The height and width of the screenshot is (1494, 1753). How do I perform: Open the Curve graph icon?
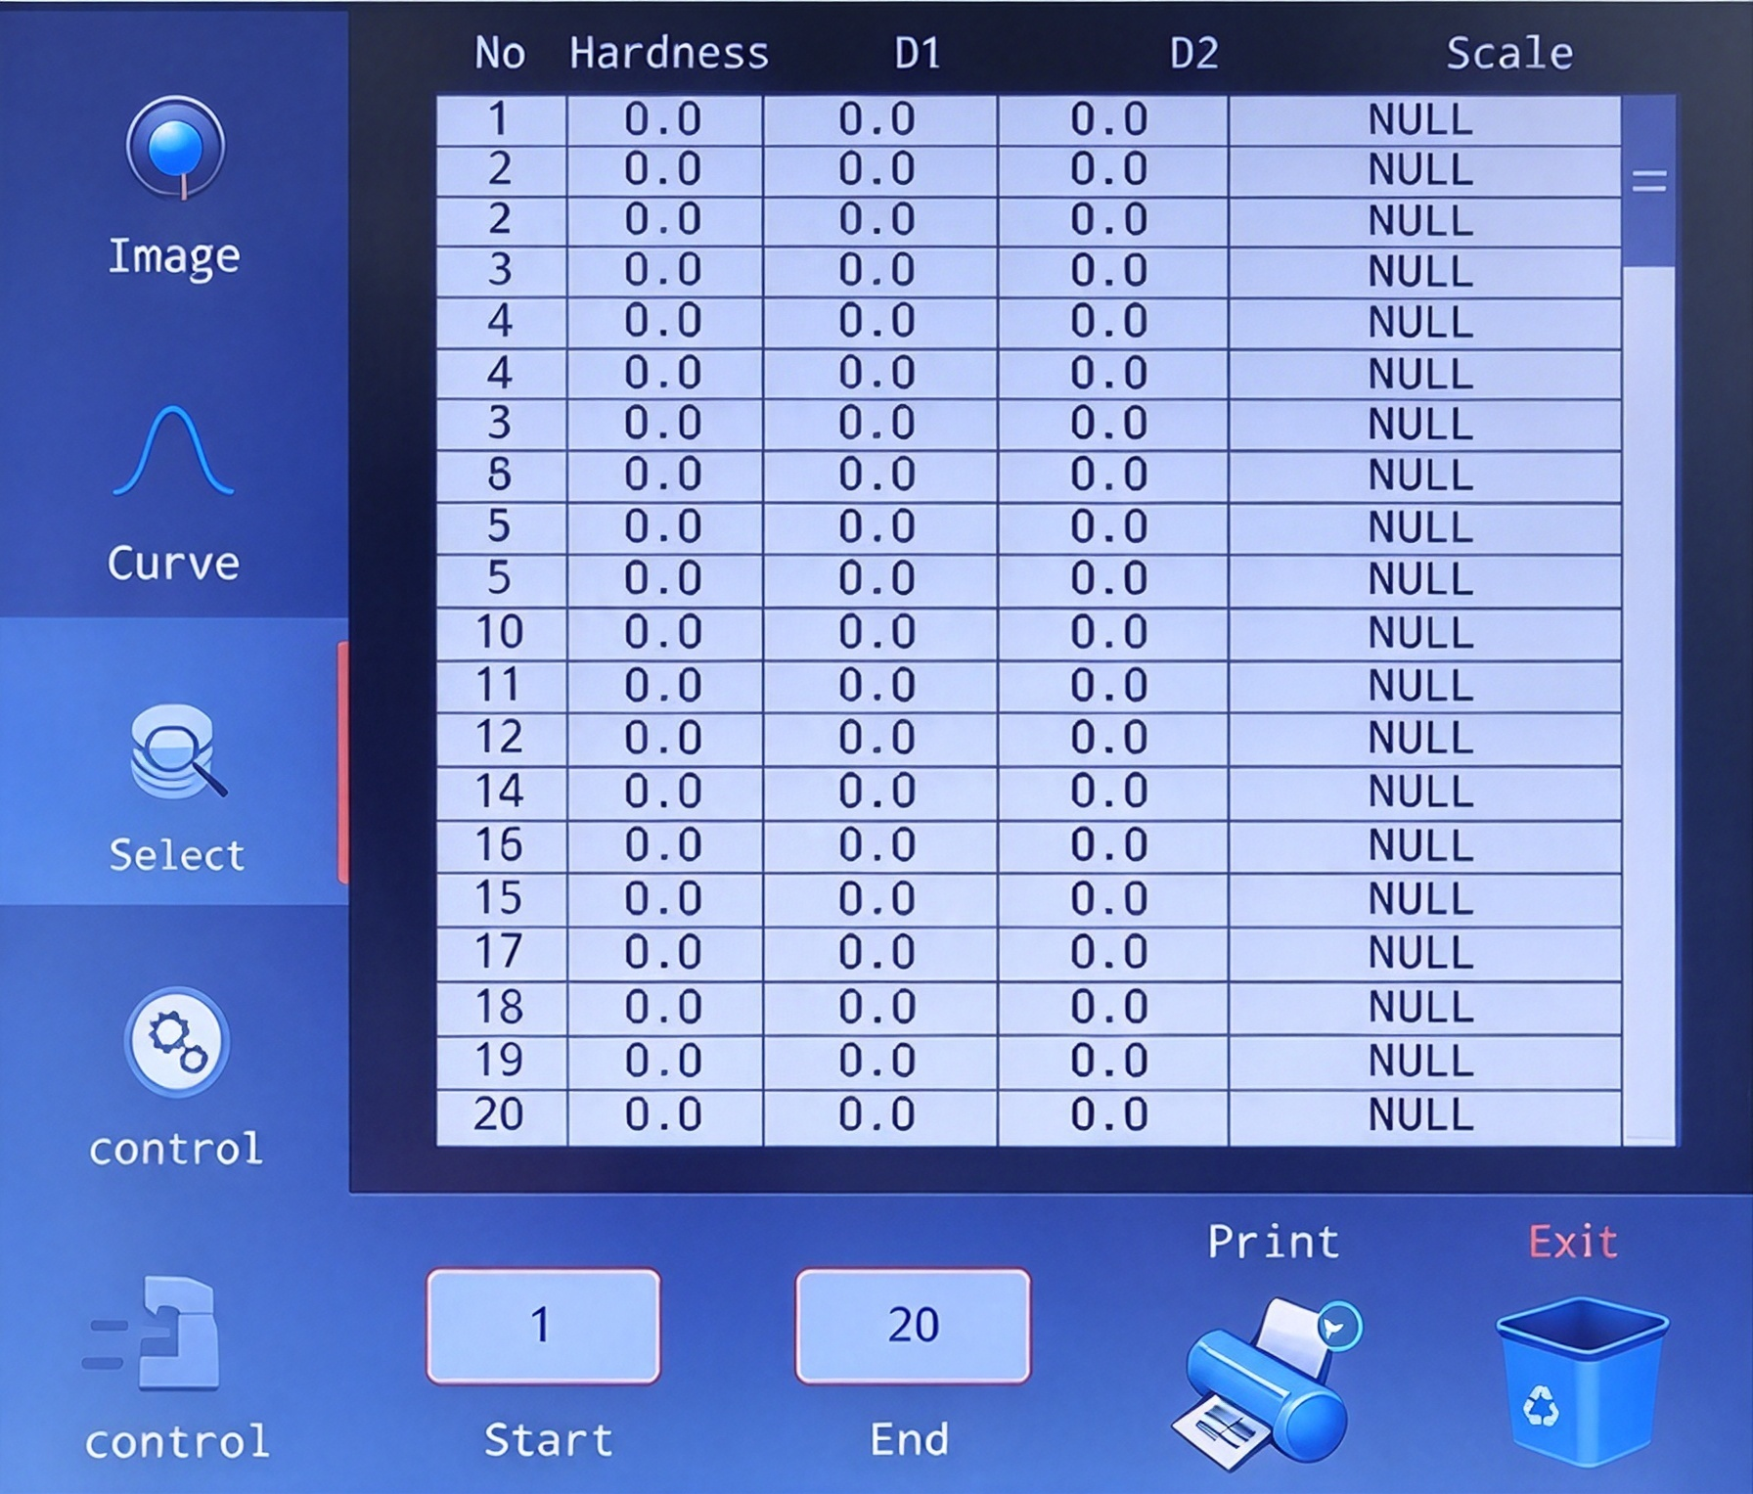(173, 451)
